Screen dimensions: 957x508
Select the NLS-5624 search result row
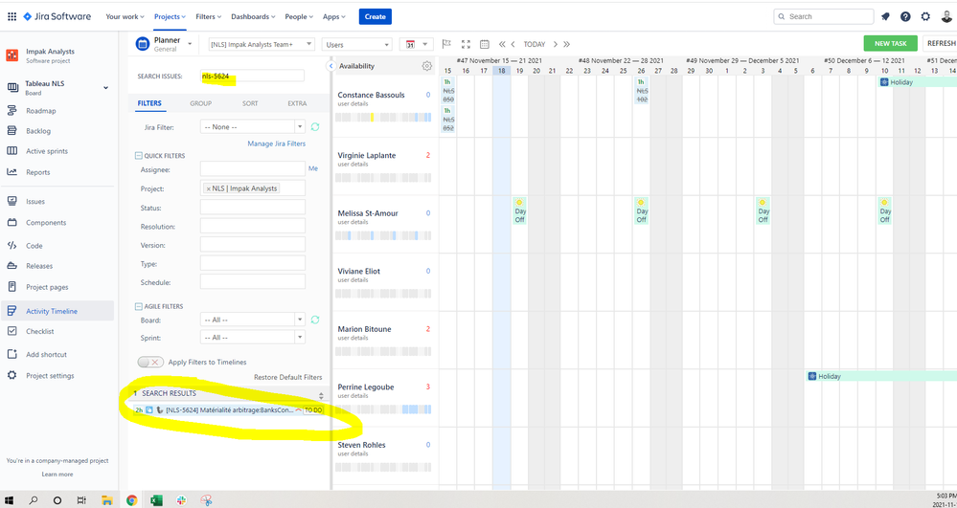(228, 409)
